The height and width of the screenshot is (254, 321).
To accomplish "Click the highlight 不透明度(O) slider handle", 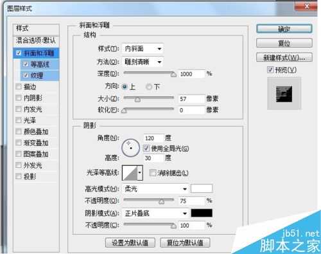I will point(161,201).
